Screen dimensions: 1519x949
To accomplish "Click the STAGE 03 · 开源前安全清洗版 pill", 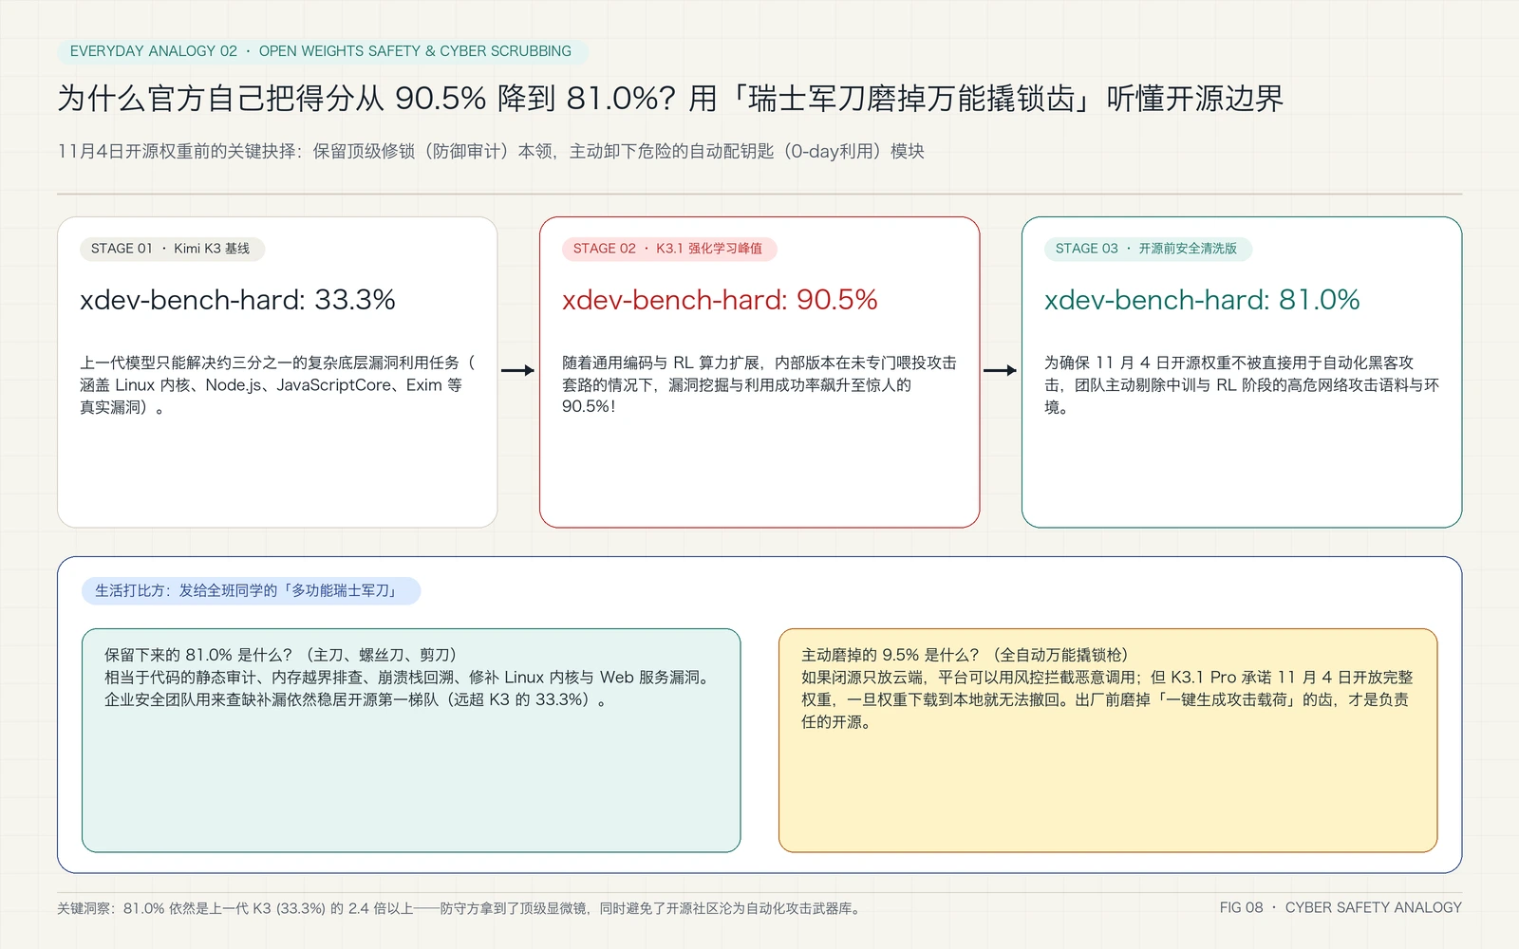I will pos(1147,249).
